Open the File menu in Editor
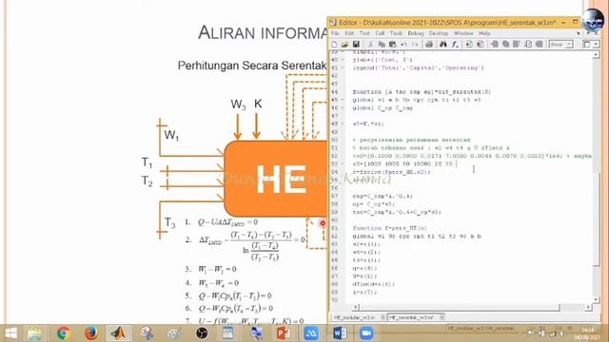The height and width of the screenshot is (342, 609). [x=334, y=33]
